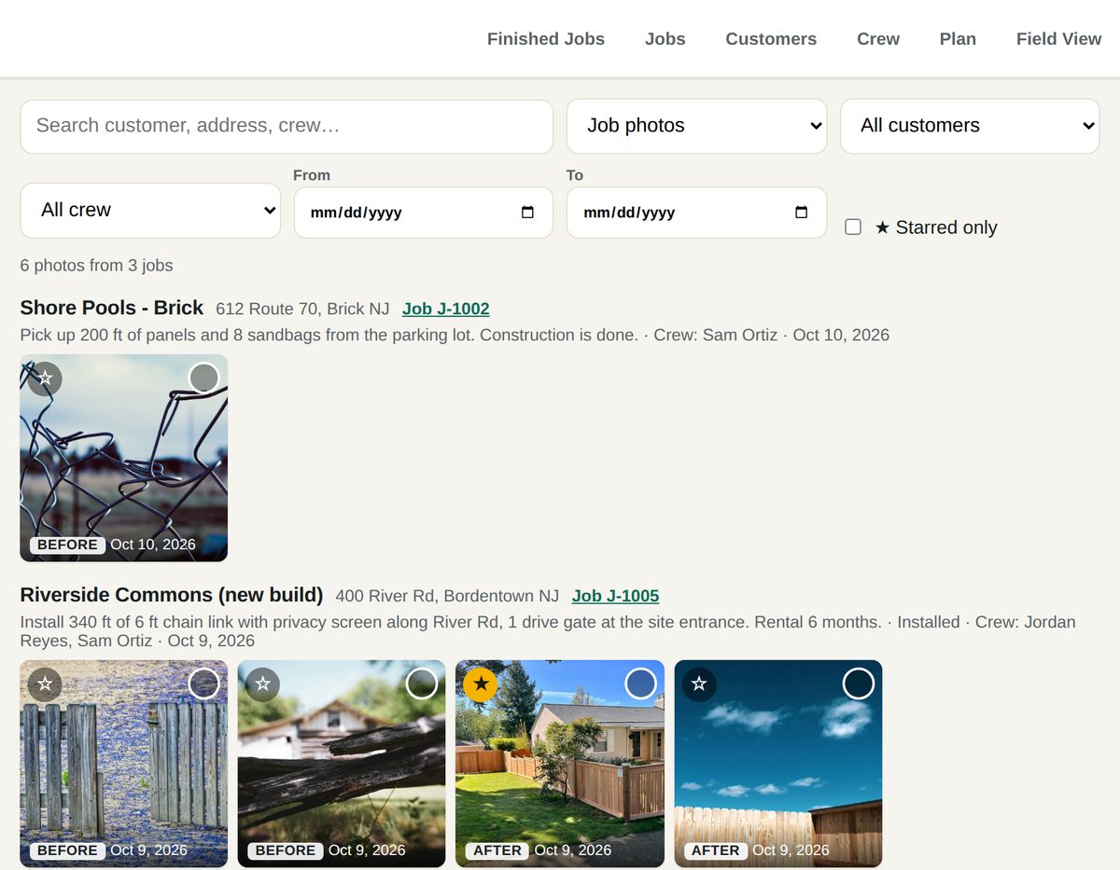Open the blue sky fence after thumbnail
The height and width of the screenshot is (870, 1120).
click(778, 764)
